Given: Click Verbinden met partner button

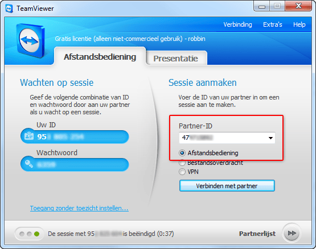Looking at the screenshot, I should (227, 186).
